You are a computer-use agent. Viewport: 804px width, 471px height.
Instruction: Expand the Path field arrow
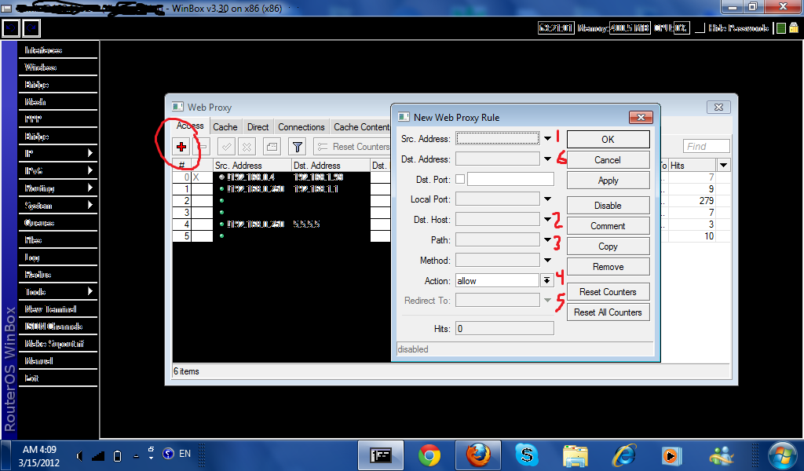[547, 240]
